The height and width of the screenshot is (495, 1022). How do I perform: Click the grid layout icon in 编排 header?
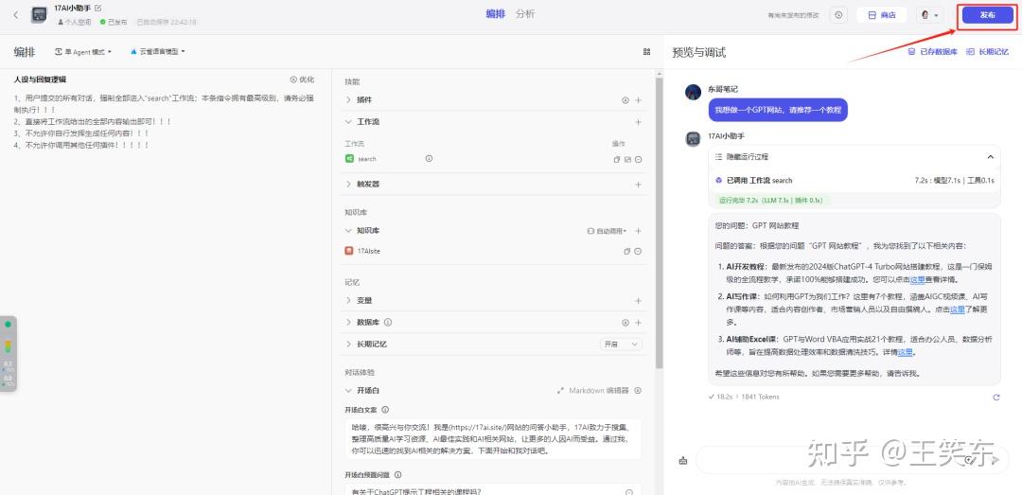pyautogui.click(x=646, y=51)
